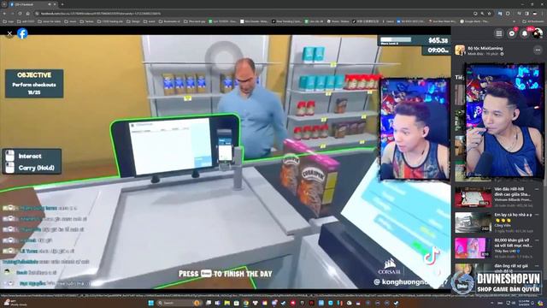Open the Bộ tộc MixiGaming page name link
Image resolution: width=547 pixels, height=308 pixels.
point(485,48)
